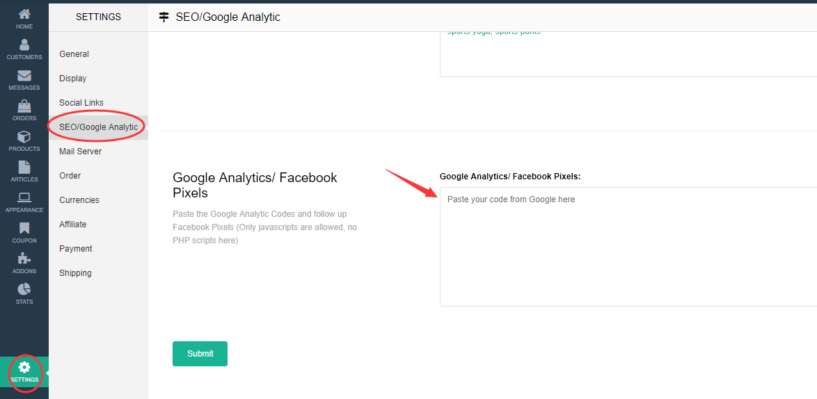817x399 pixels.
Task: Open Stats pie chart icon
Action: click(x=24, y=289)
